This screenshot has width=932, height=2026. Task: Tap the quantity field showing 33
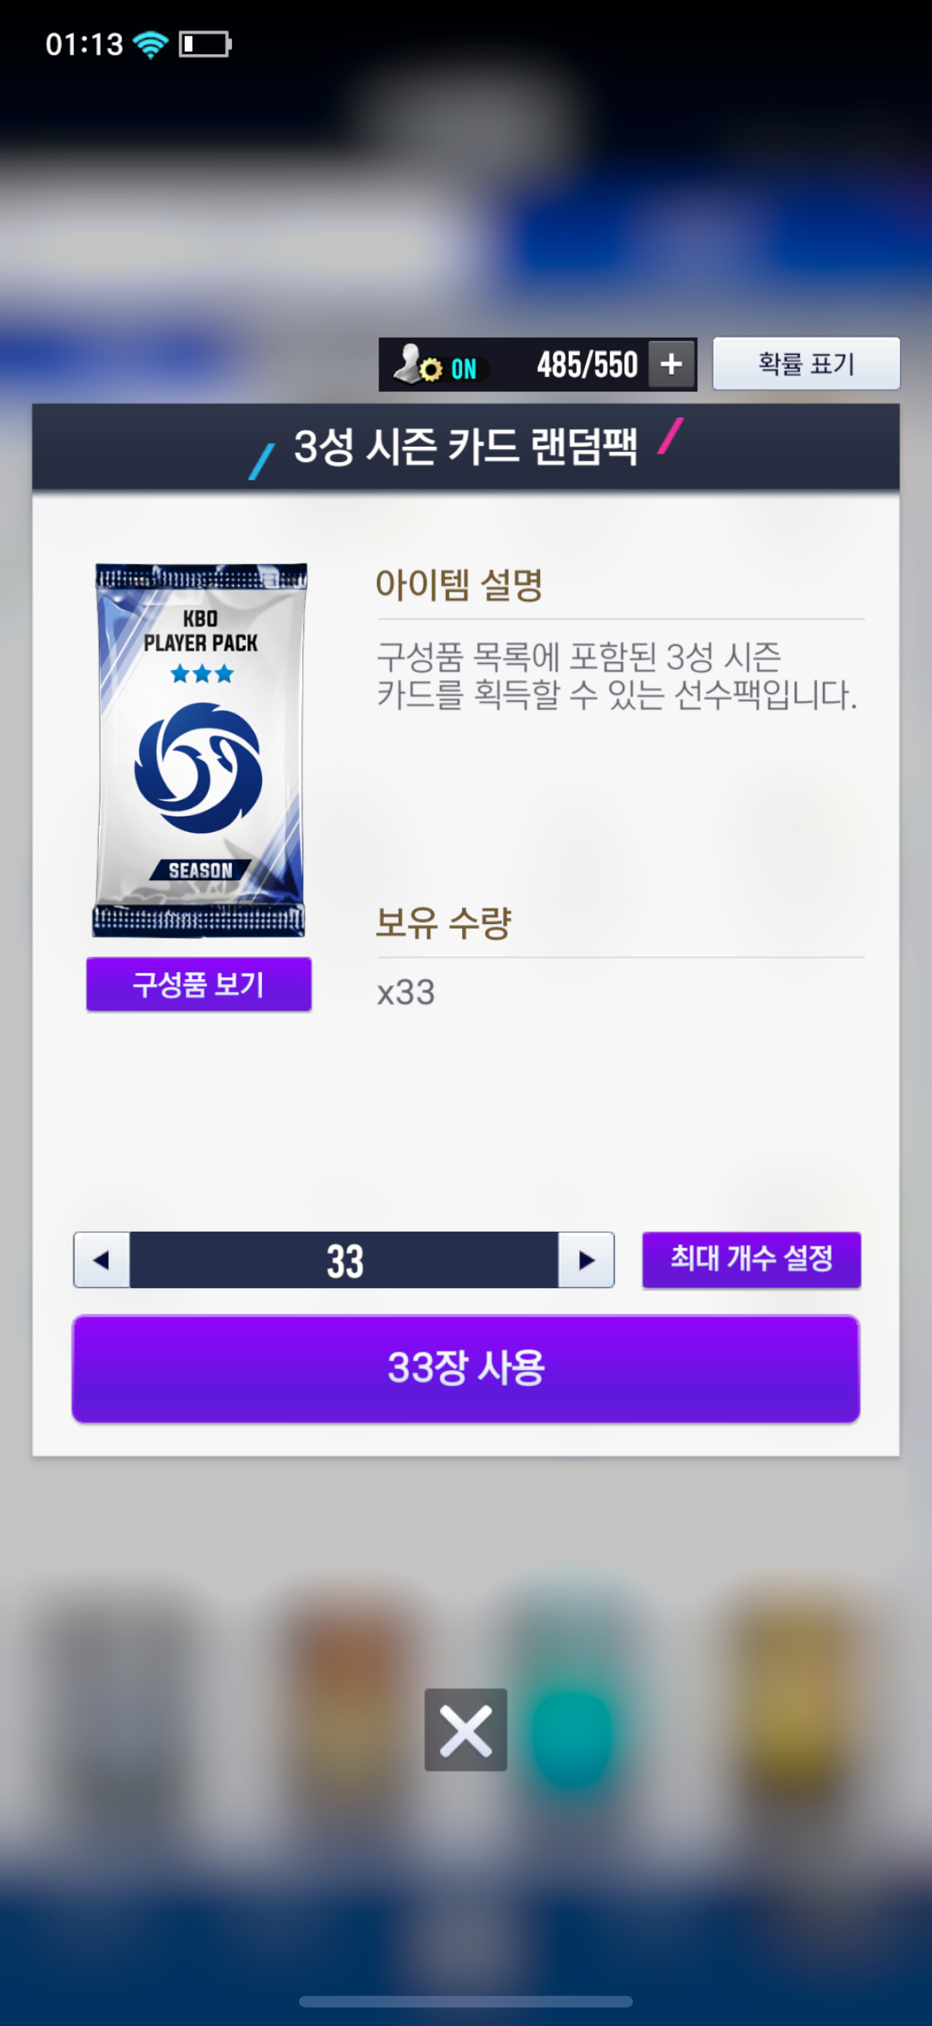345,1260
